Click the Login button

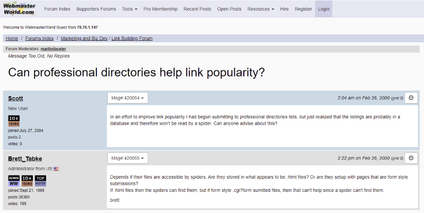pos(323,9)
